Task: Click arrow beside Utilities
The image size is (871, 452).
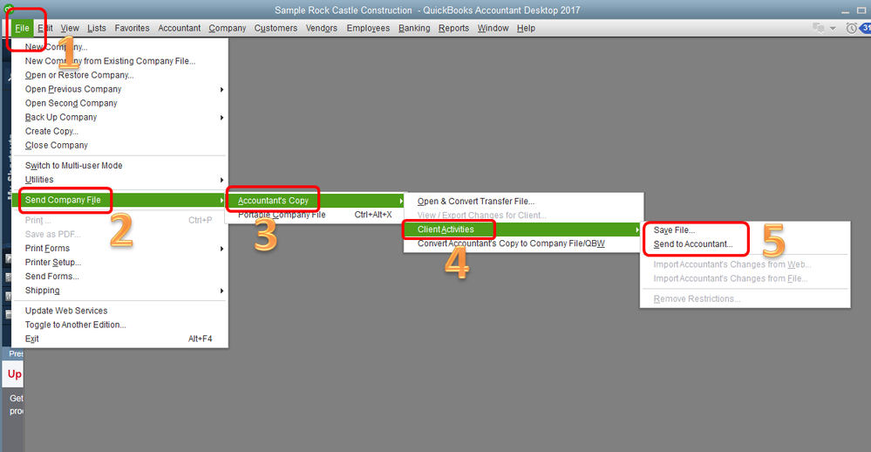Action: [221, 180]
